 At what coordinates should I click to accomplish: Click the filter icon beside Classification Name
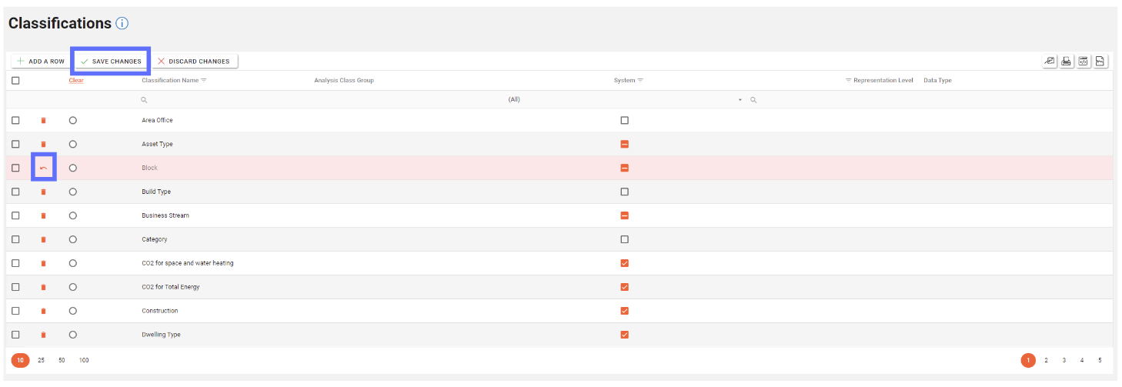click(x=204, y=80)
